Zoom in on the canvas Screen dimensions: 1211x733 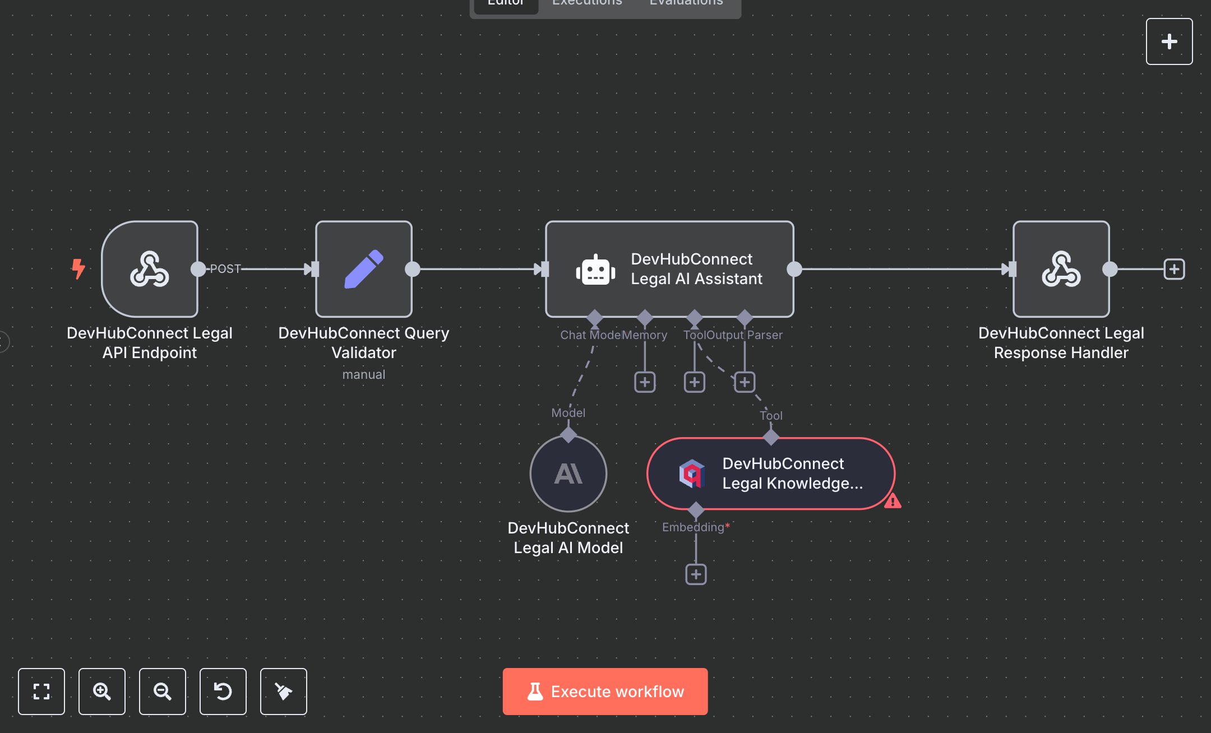coord(102,692)
